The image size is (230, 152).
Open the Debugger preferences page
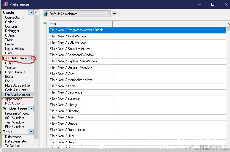click(12, 31)
